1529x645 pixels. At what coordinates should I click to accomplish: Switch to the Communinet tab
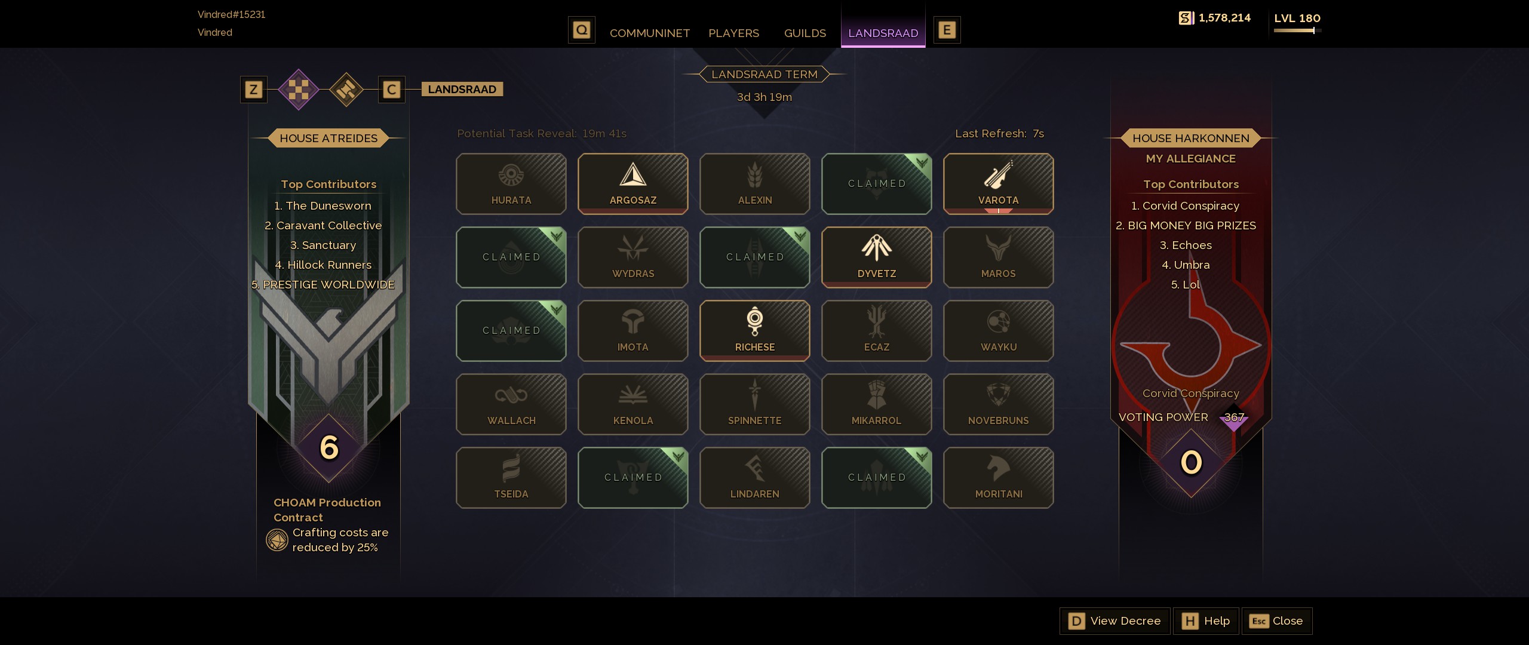point(650,33)
